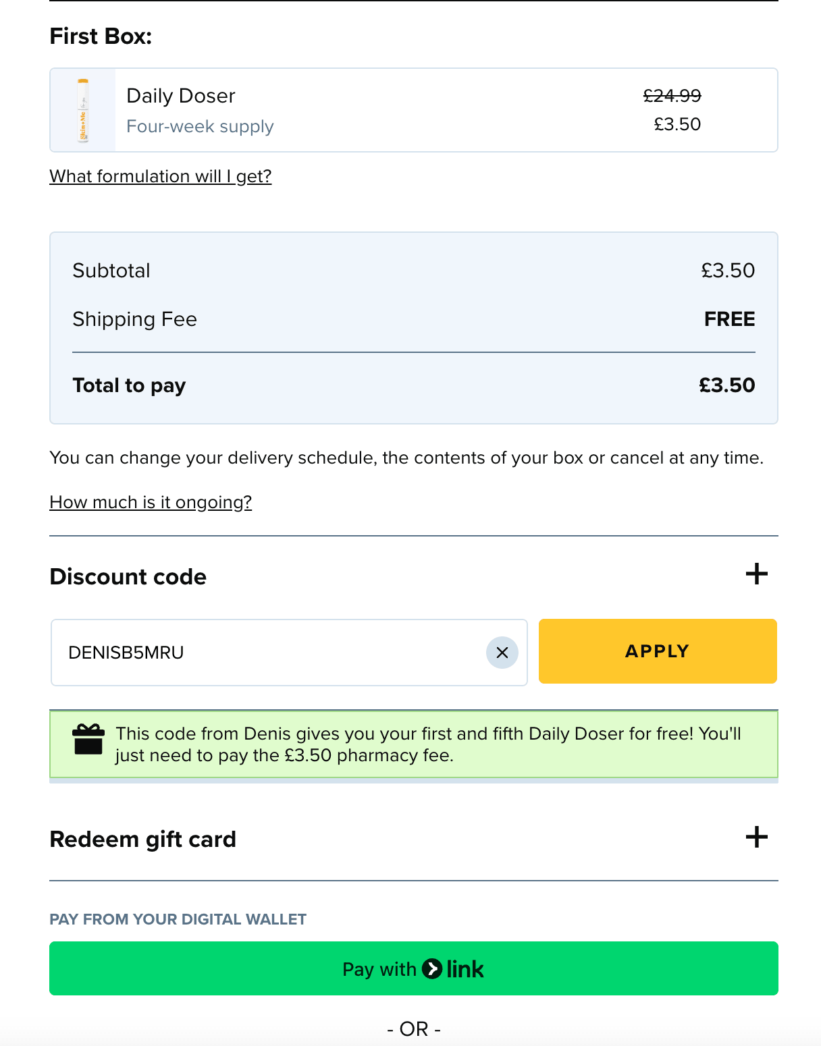Click the "Four-week supply" subtitle
The width and height of the screenshot is (821, 1046).
(x=200, y=126)
